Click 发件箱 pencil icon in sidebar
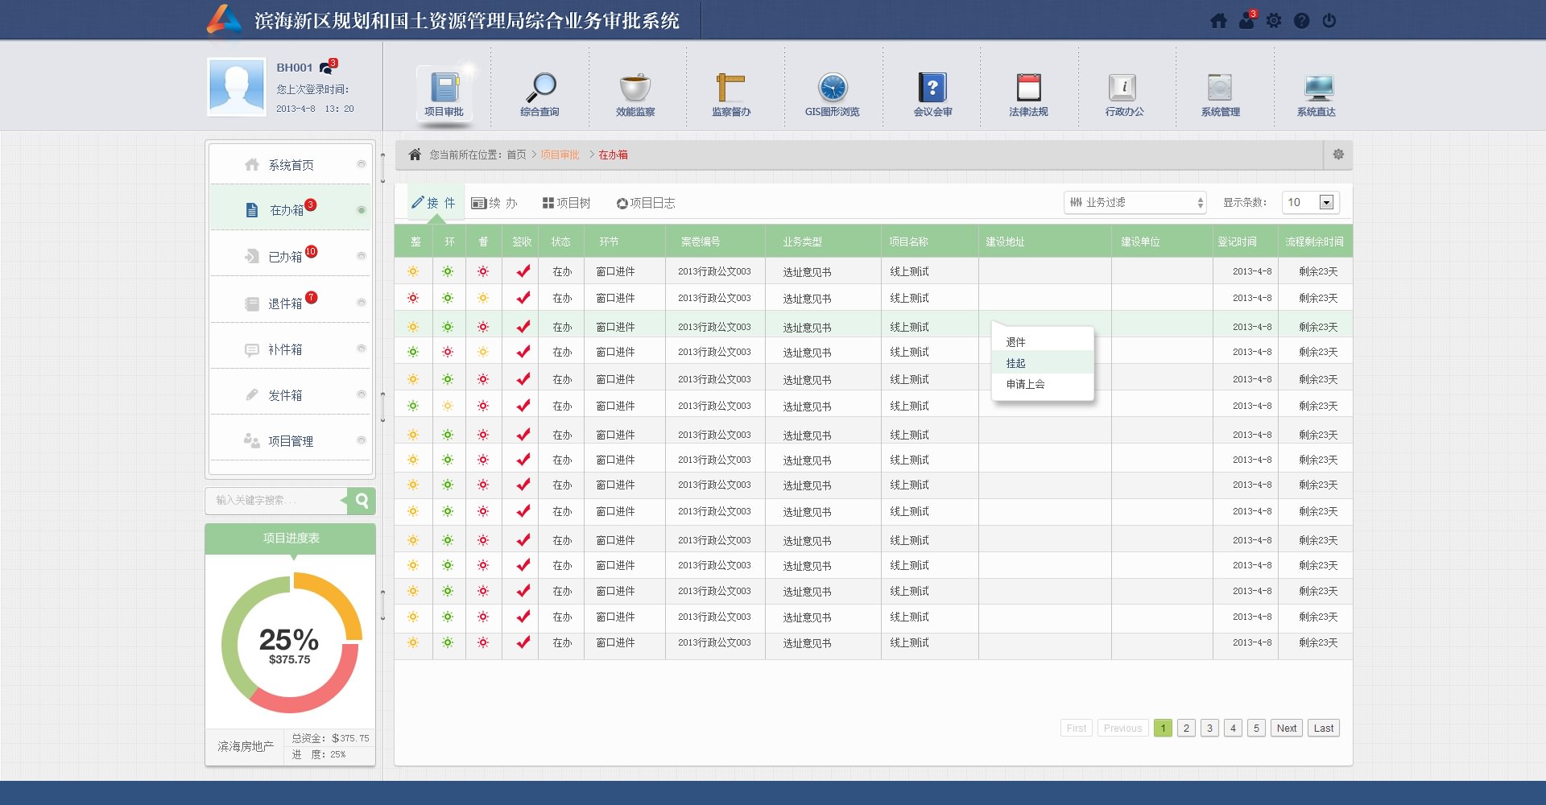The height and width of the screenshot is (805, 1546). [252, 395]
